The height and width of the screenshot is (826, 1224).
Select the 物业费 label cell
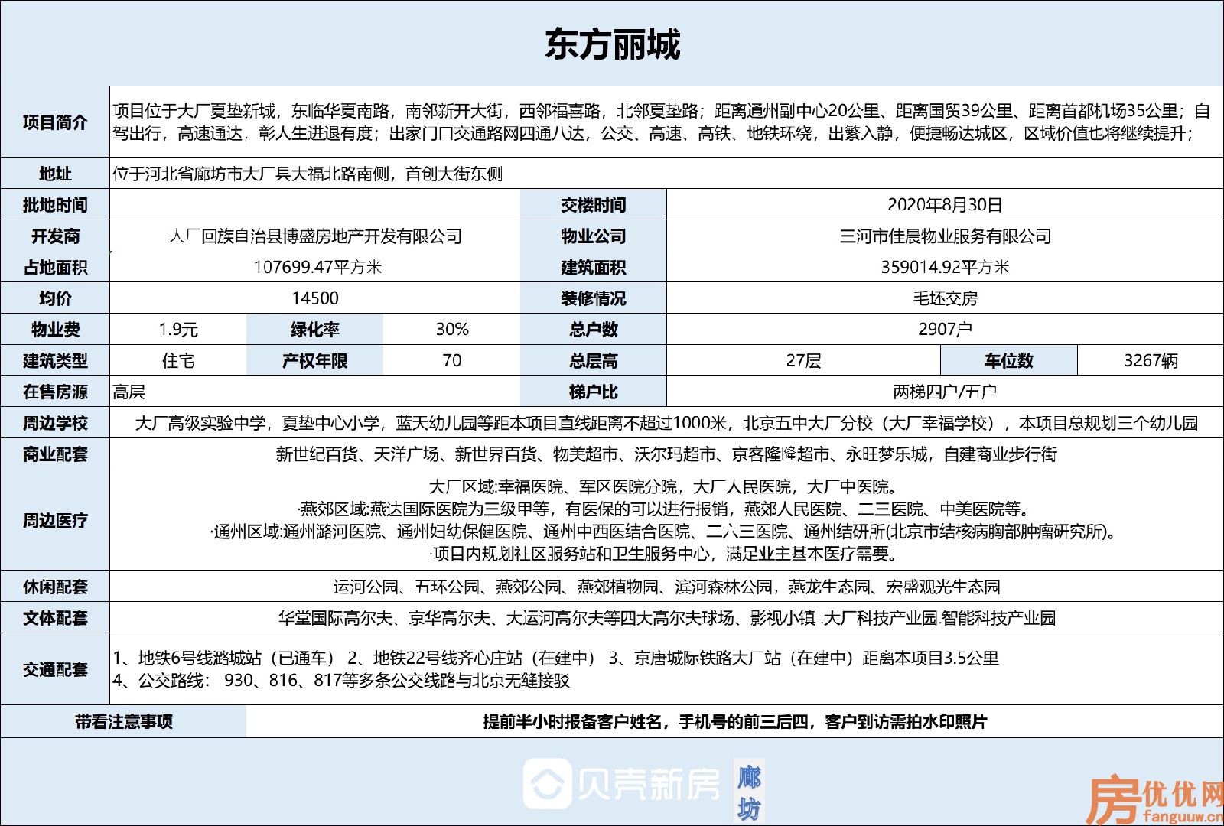pyautogui.click(x=55, y=330)
